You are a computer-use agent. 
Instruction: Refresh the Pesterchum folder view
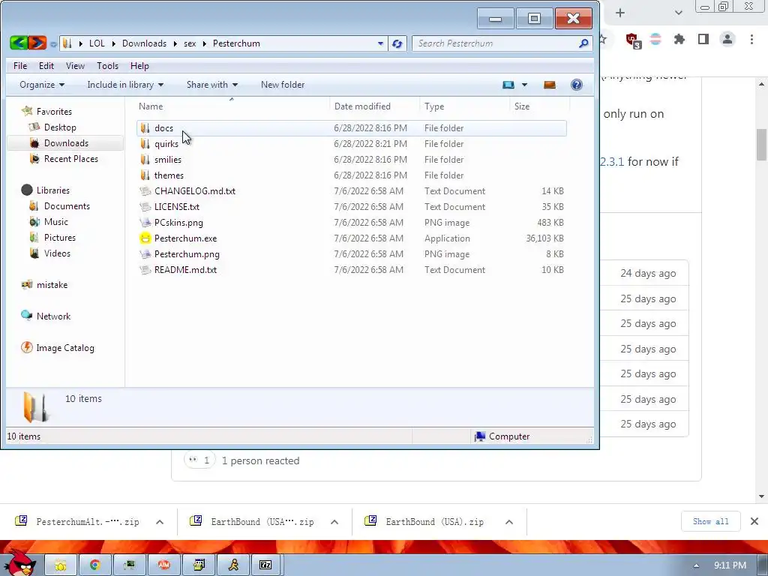[397, 43]
